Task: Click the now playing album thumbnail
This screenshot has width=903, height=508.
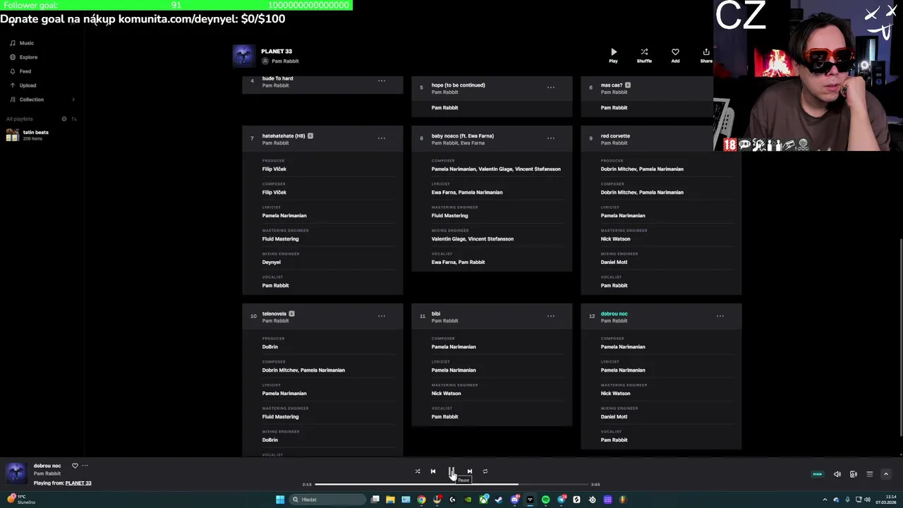Action: (16, 473)
